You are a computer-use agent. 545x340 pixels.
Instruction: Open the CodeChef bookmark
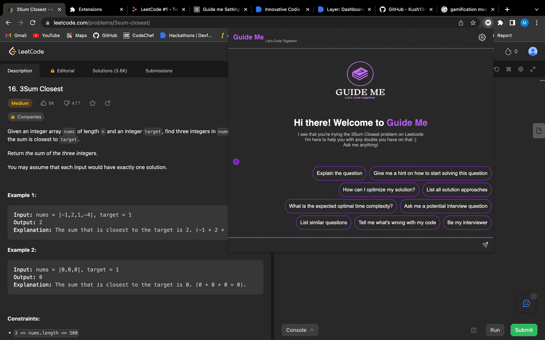(x=139, y=36)
